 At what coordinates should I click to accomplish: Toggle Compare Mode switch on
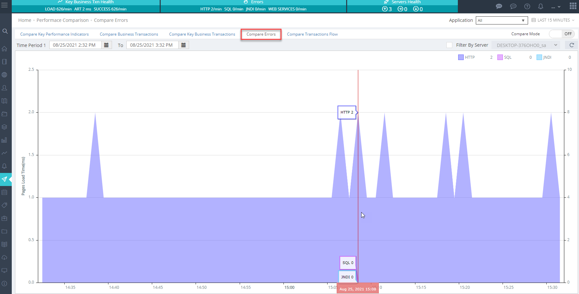coord(562,34)
